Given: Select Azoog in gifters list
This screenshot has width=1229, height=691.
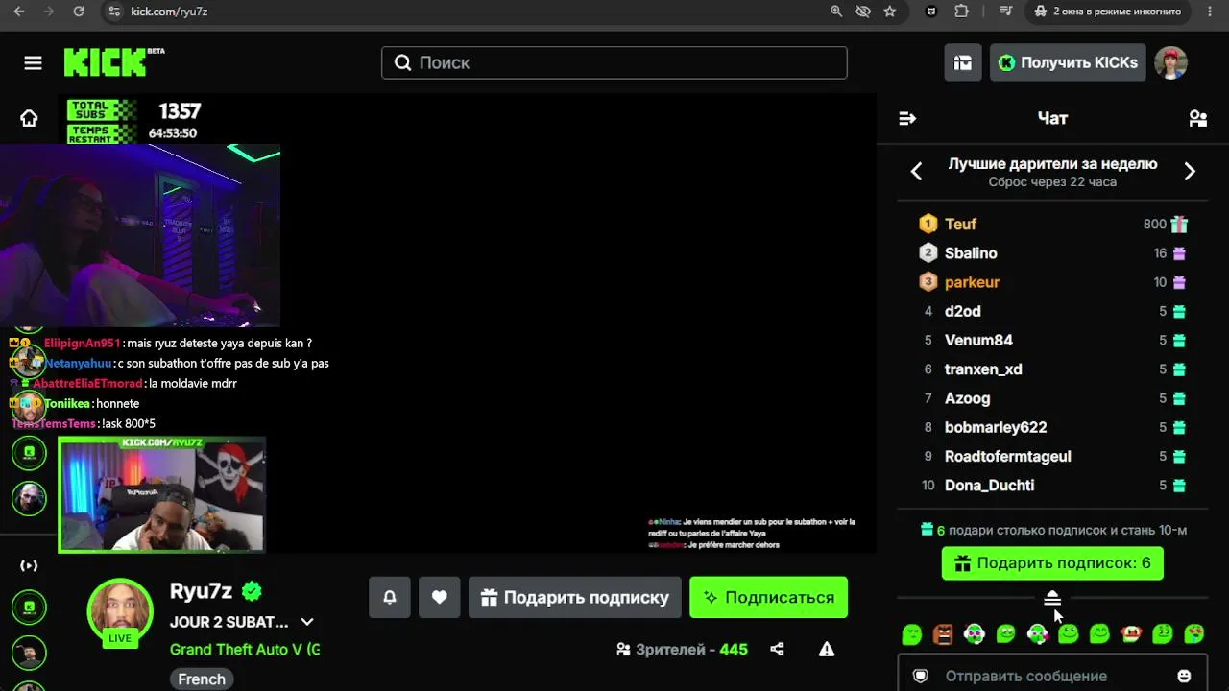Looking at the screenshot, I should (967, 398).
